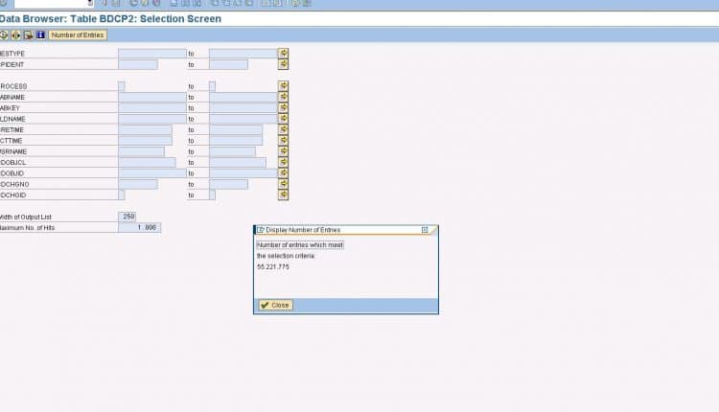Open multiple selection arrow for TABNAME row
The height and width of the screenshot is (412, 719).
pos(284,97)
